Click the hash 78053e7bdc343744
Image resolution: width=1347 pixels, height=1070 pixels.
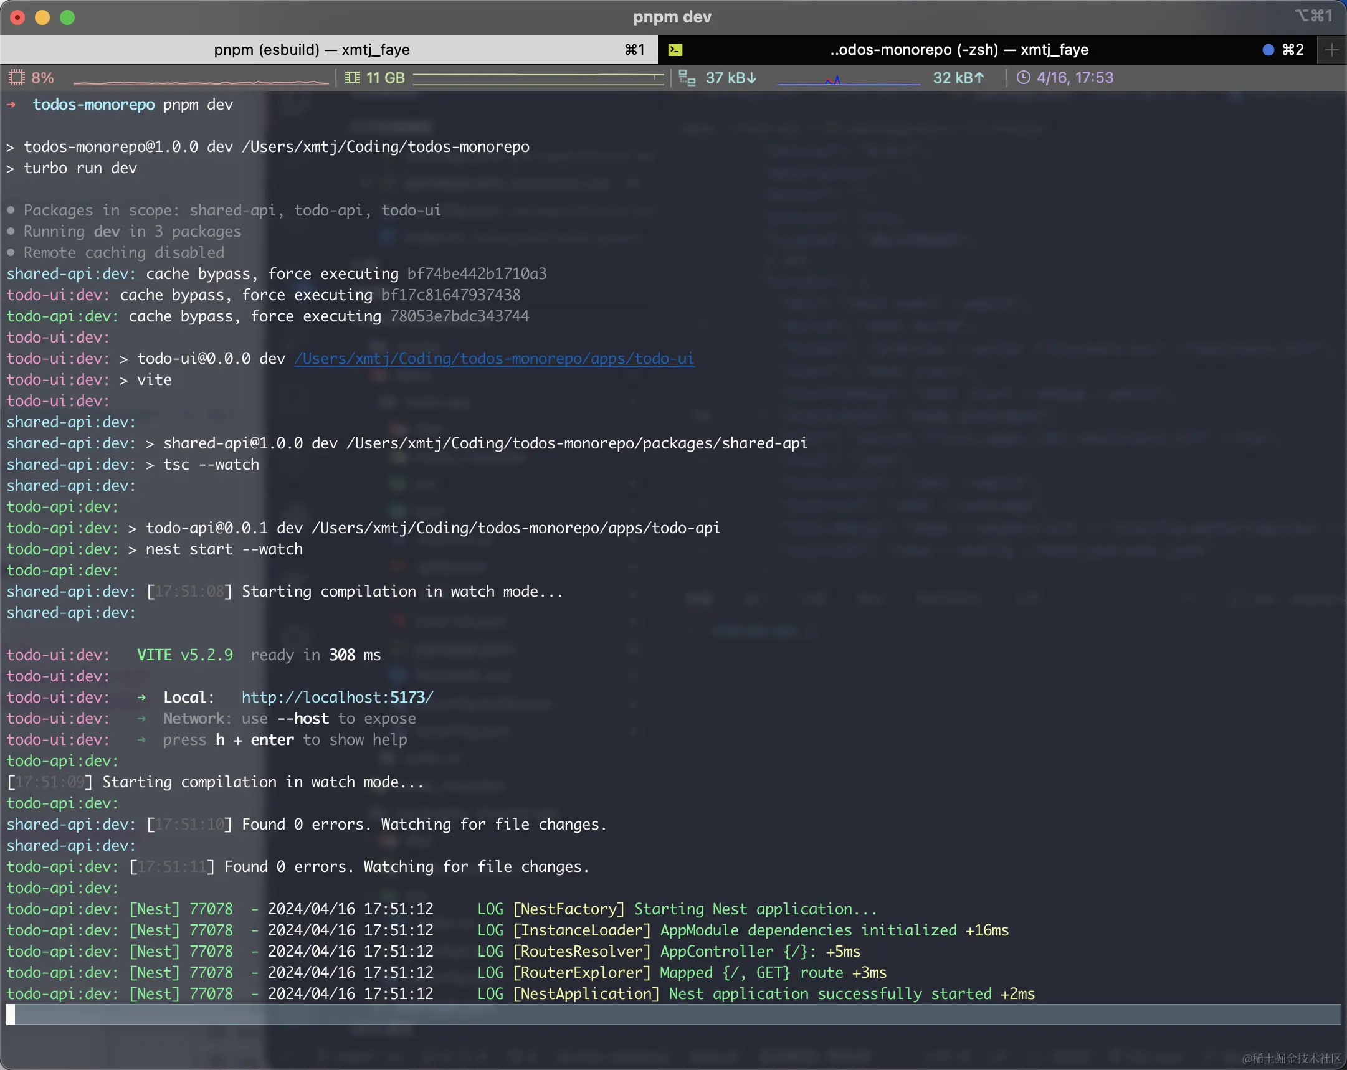click(459, 316)
